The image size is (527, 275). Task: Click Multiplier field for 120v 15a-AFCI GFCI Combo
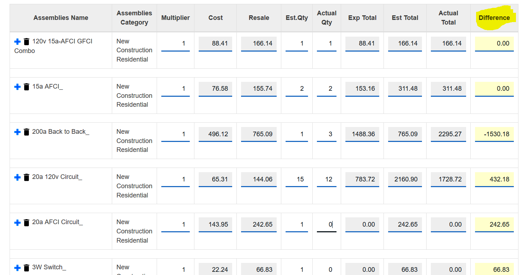[176, 44]
